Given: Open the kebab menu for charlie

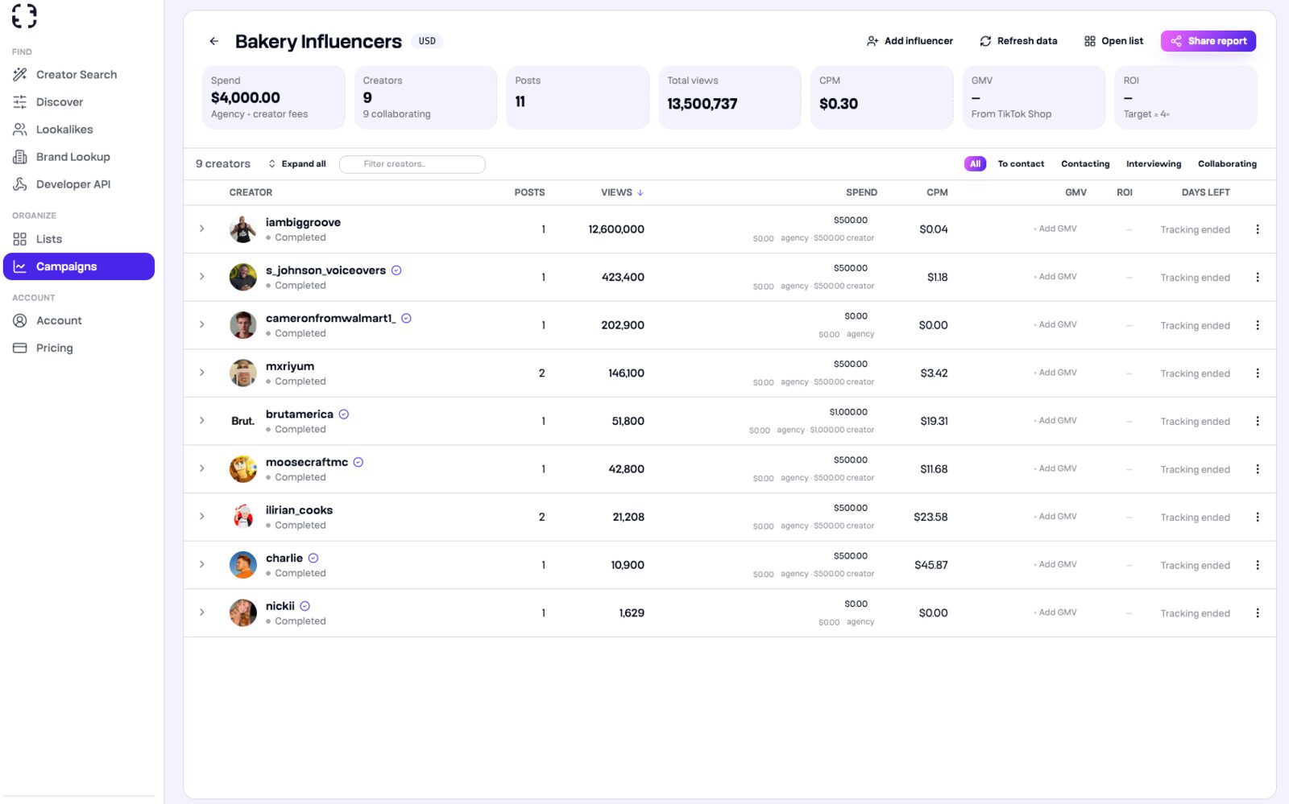Looking at the screenshot, I should pos(1257,565).
